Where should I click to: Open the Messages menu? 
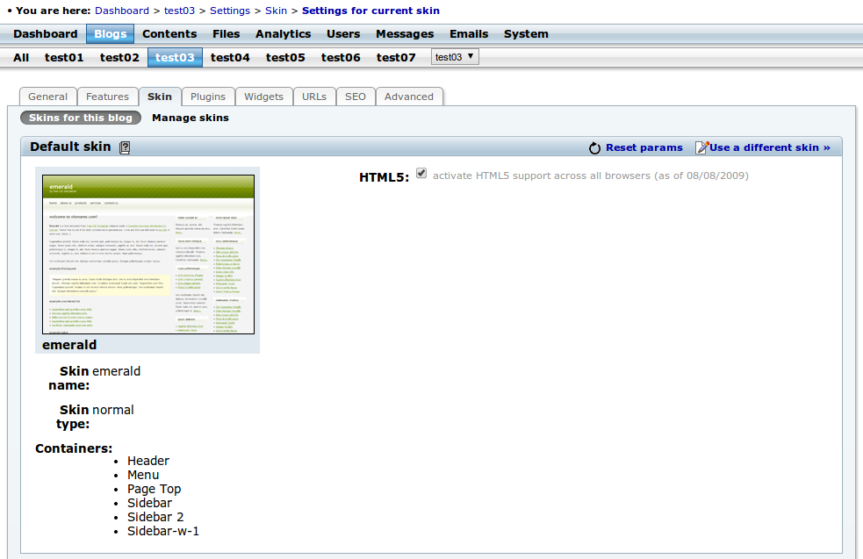[x=405, y=34]
